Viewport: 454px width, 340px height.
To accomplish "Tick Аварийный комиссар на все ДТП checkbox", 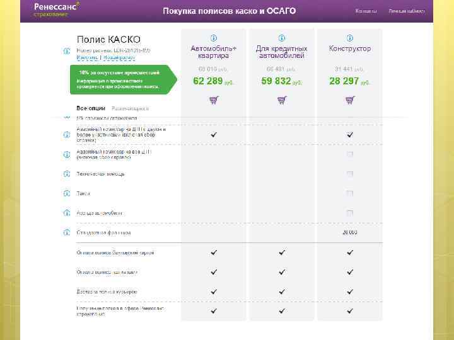I will click(349, 154).
